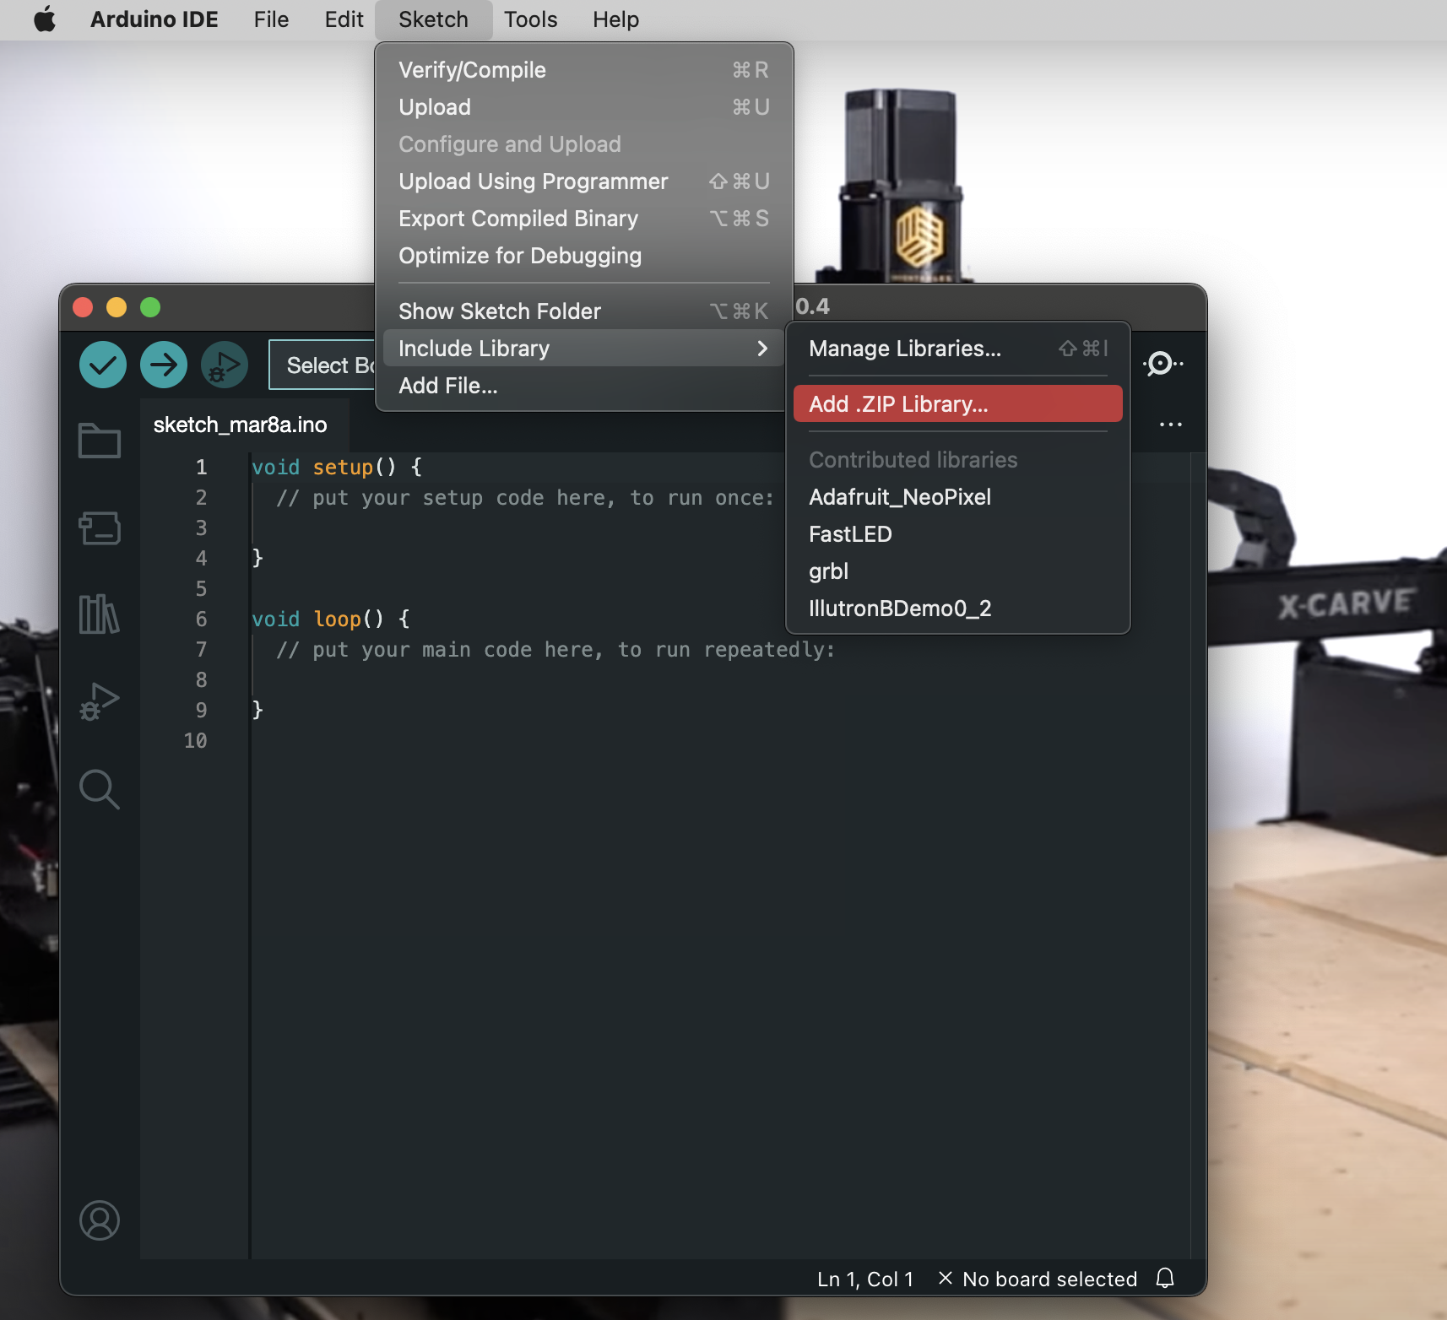The image size is (1447, 1320).
Task: Open the Arduino IDE application menu
Action: pyautogui.click(x=154, y=19)
